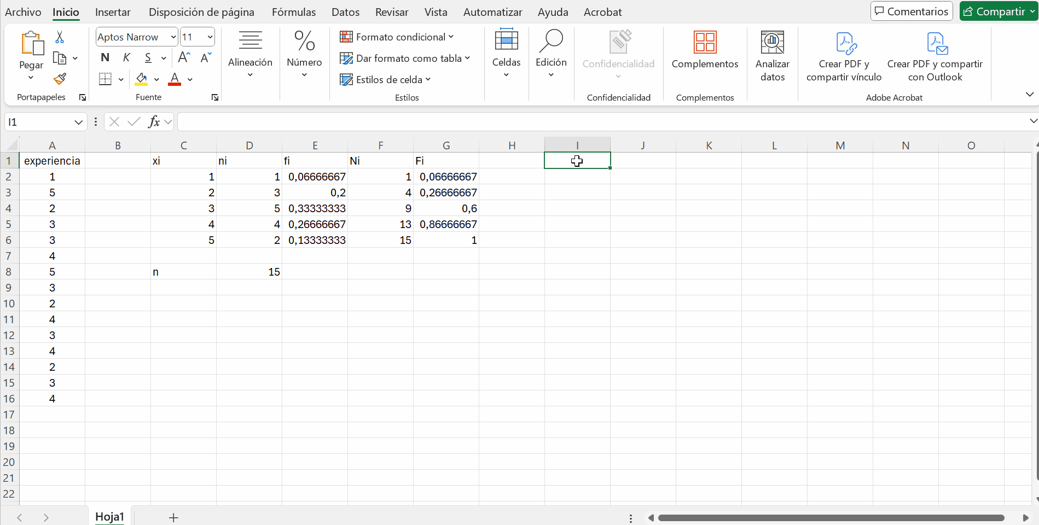Toggle bold formatting with N button
Viewport: 1039px width, 525px height.
coord(105,57)
